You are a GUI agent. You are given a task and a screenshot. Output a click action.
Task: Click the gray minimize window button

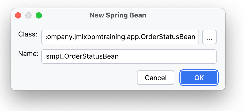[28, 15]
